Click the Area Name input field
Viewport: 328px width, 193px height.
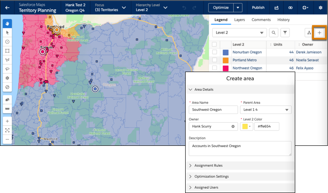click(213, 110)
